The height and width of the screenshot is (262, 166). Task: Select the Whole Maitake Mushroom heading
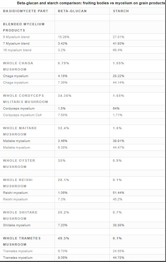click(x=20, y=131)
